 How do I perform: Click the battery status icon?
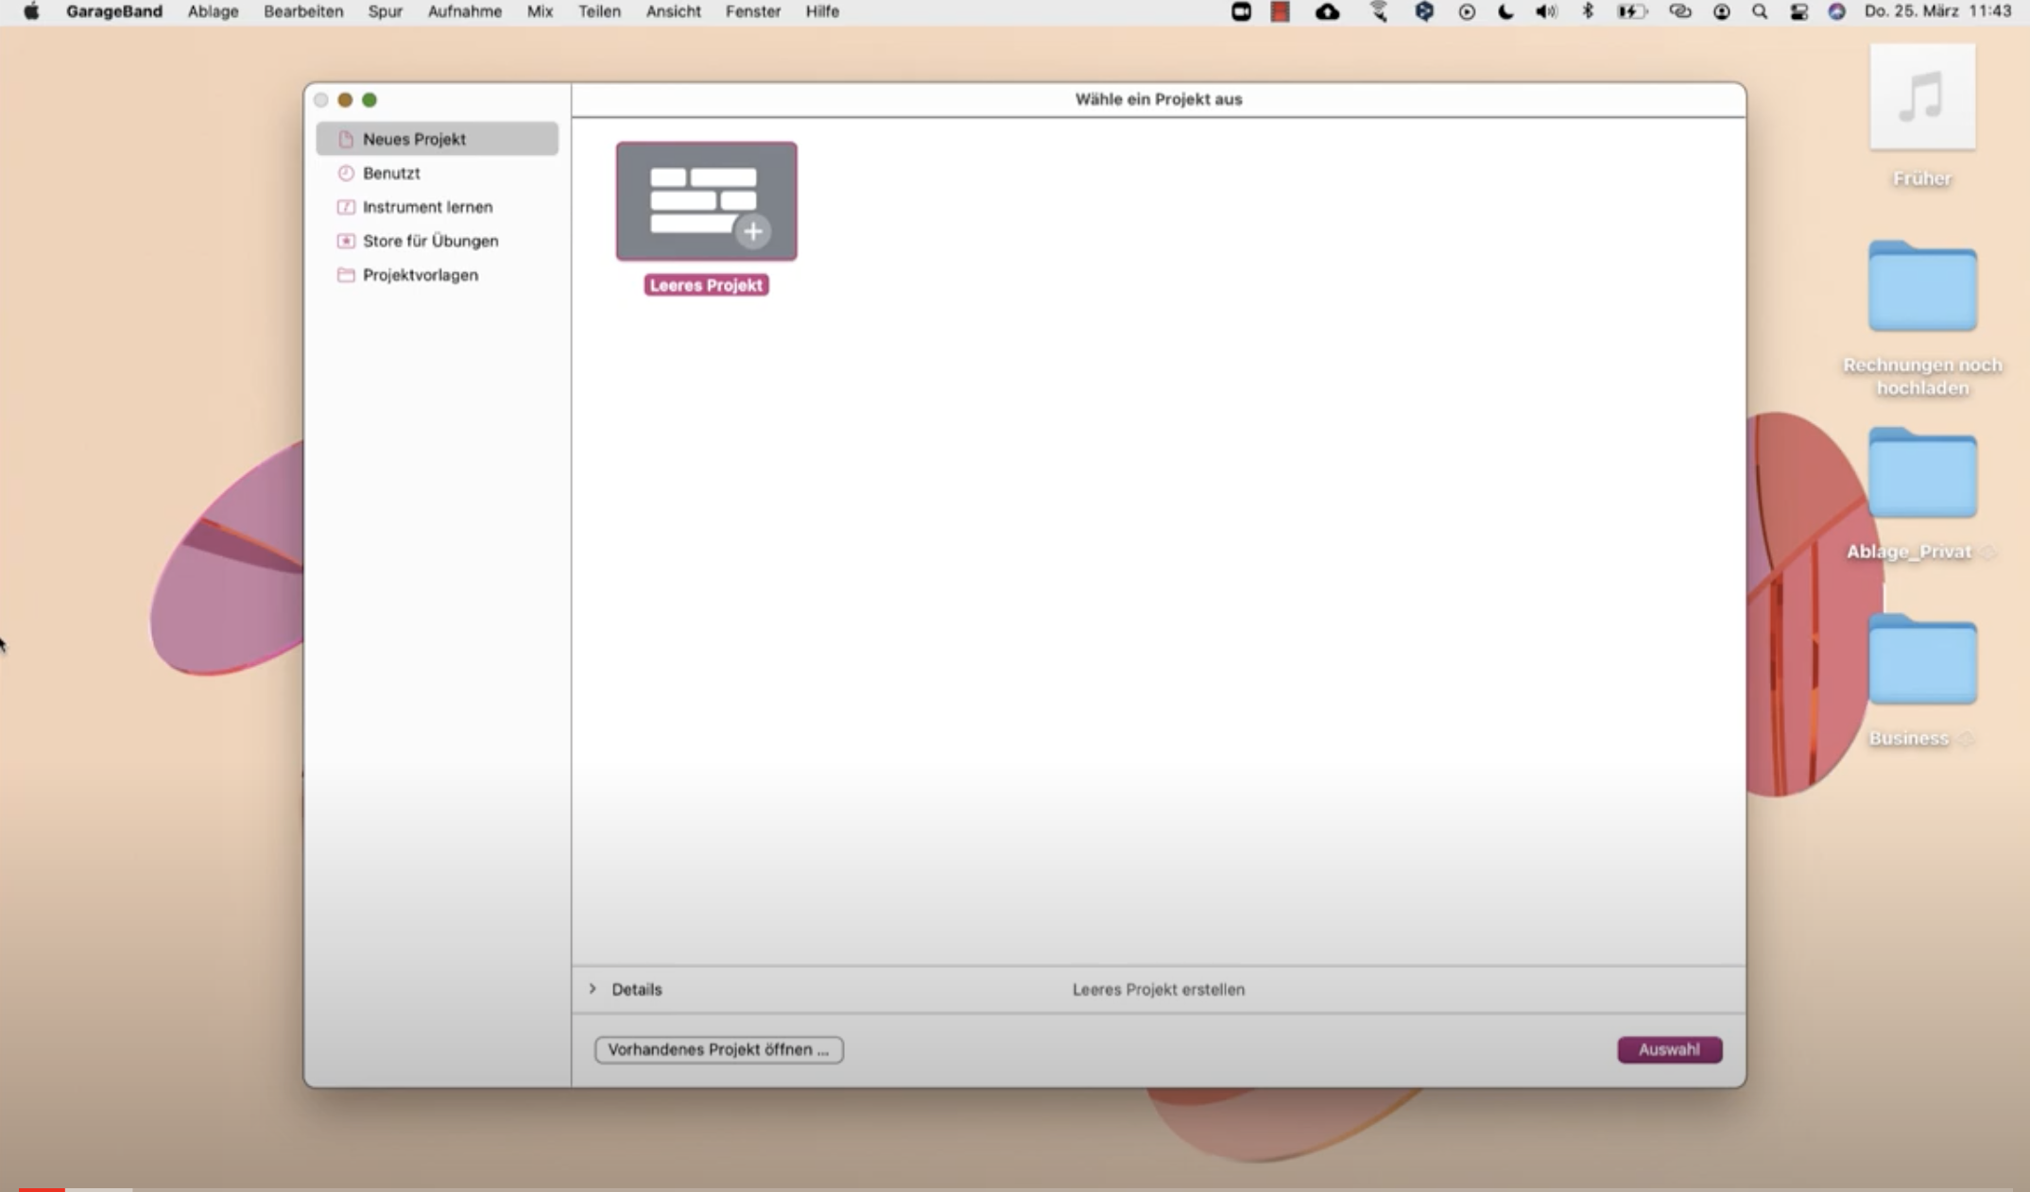[1631, 11]
